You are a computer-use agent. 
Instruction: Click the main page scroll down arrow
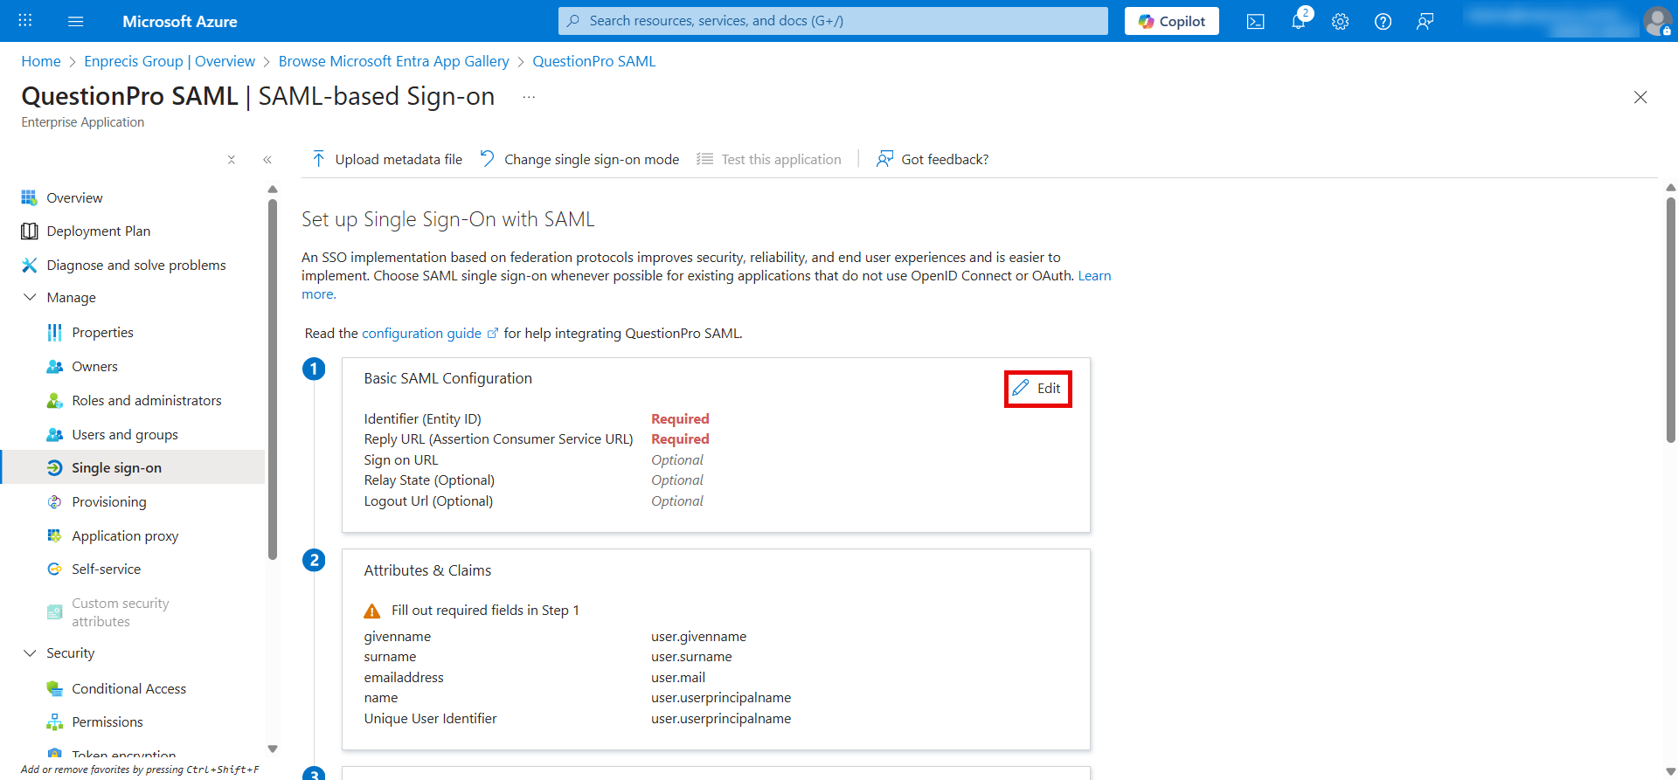pos(1671,772)
